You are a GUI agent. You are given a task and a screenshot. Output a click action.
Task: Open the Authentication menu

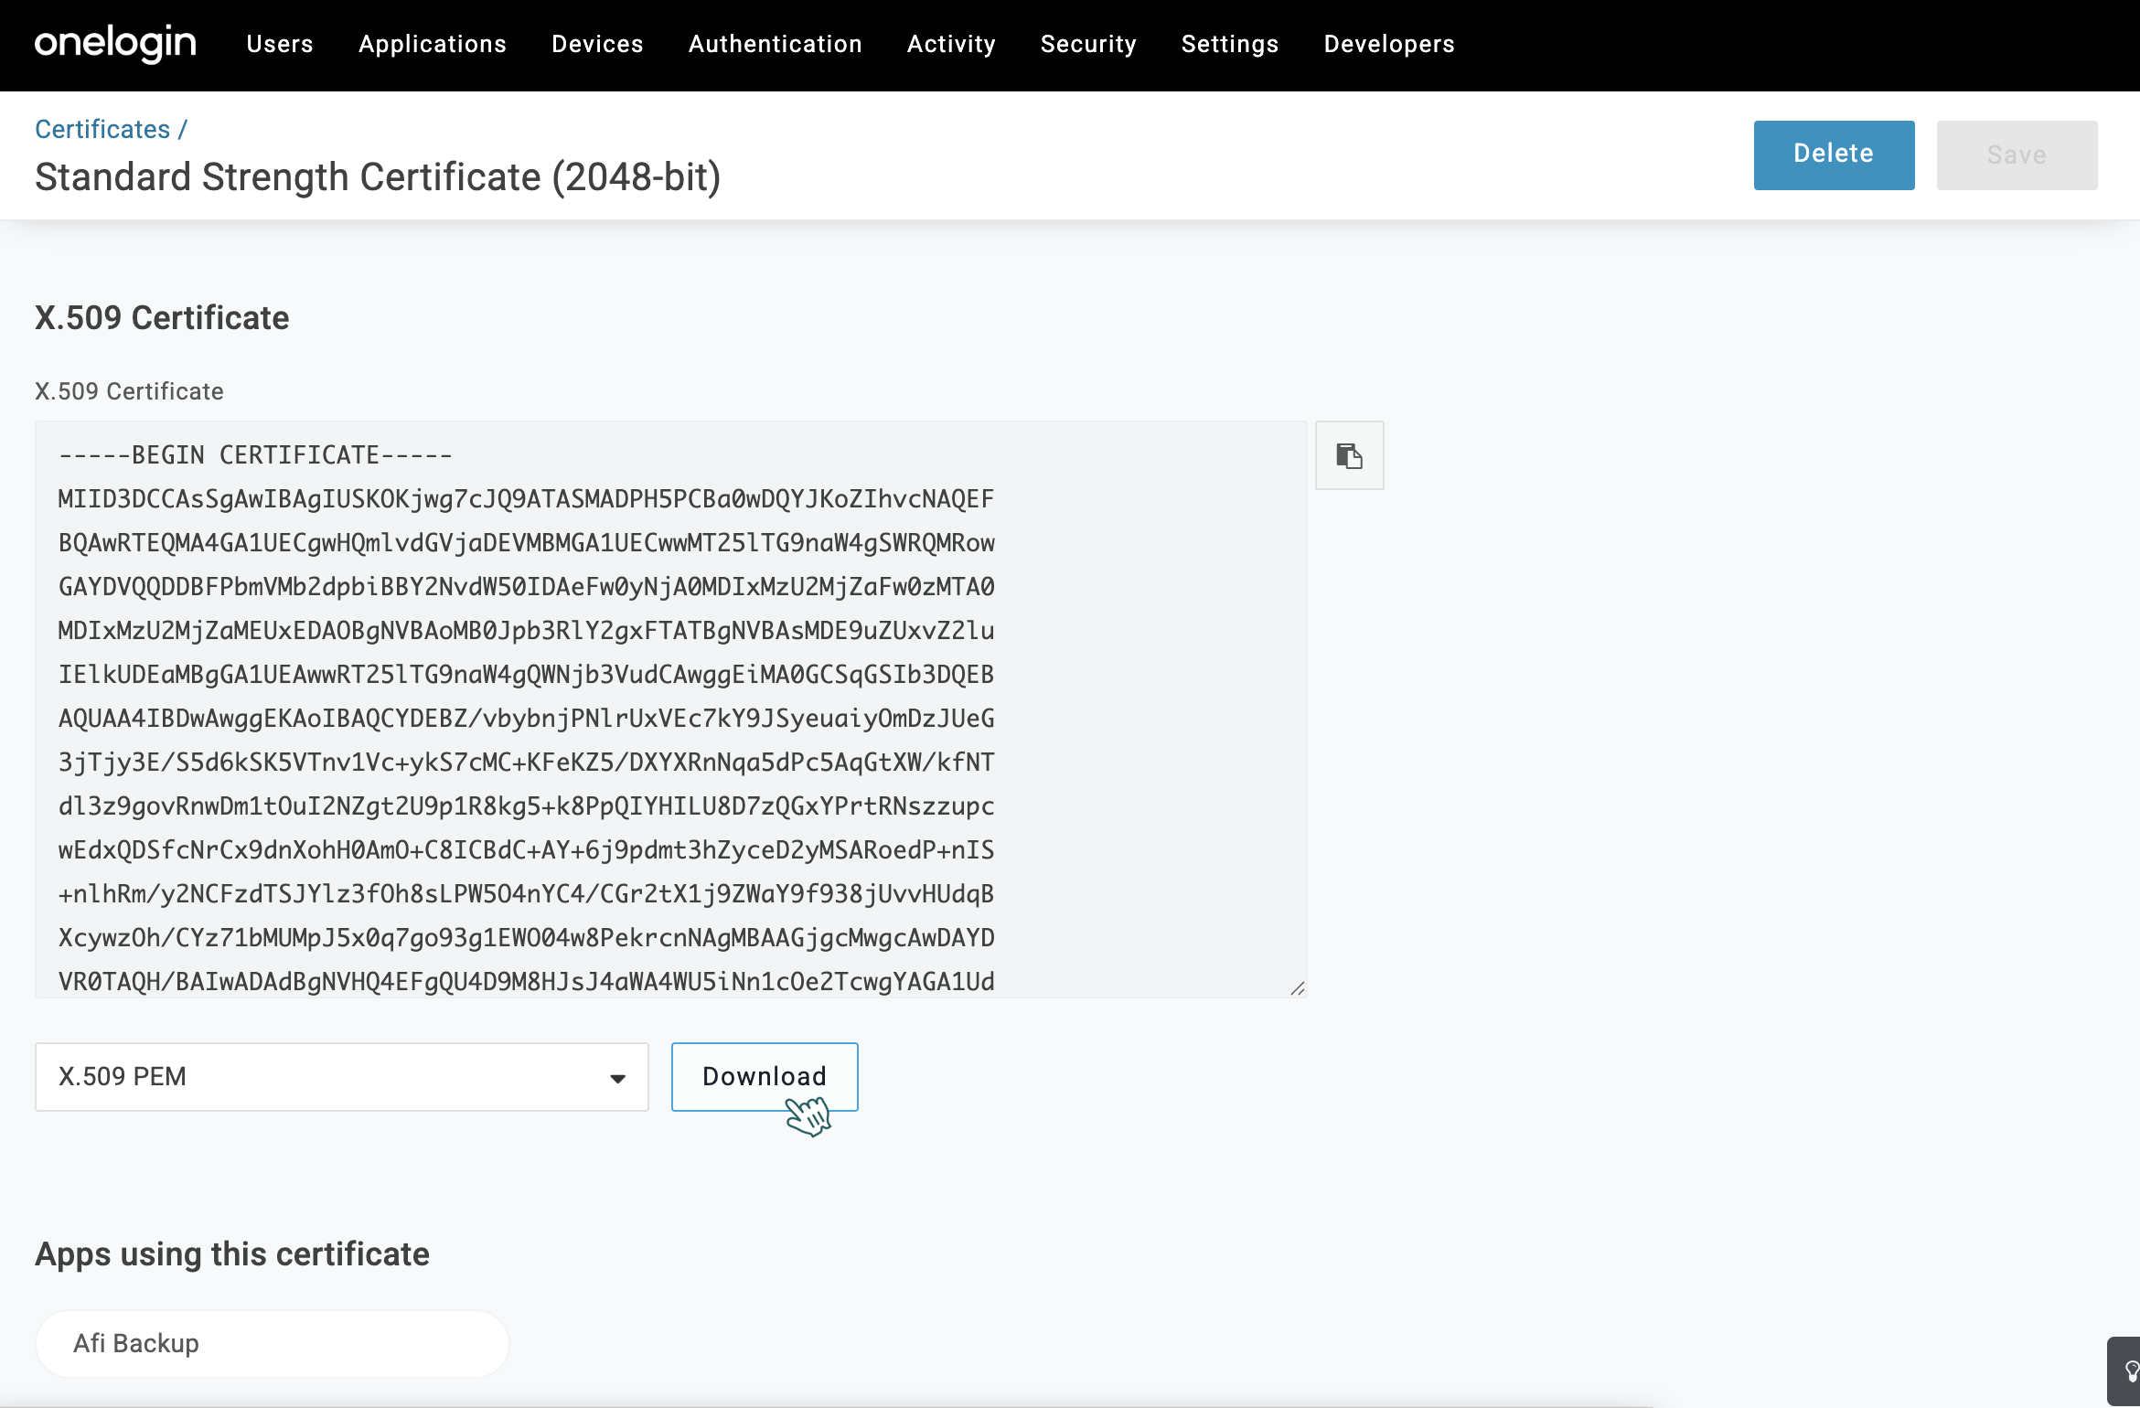click(x=775, y=44)
